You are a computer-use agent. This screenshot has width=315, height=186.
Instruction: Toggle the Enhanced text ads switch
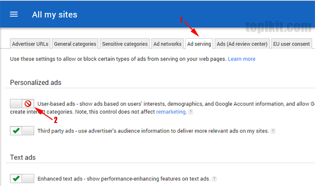coord(22,178)
